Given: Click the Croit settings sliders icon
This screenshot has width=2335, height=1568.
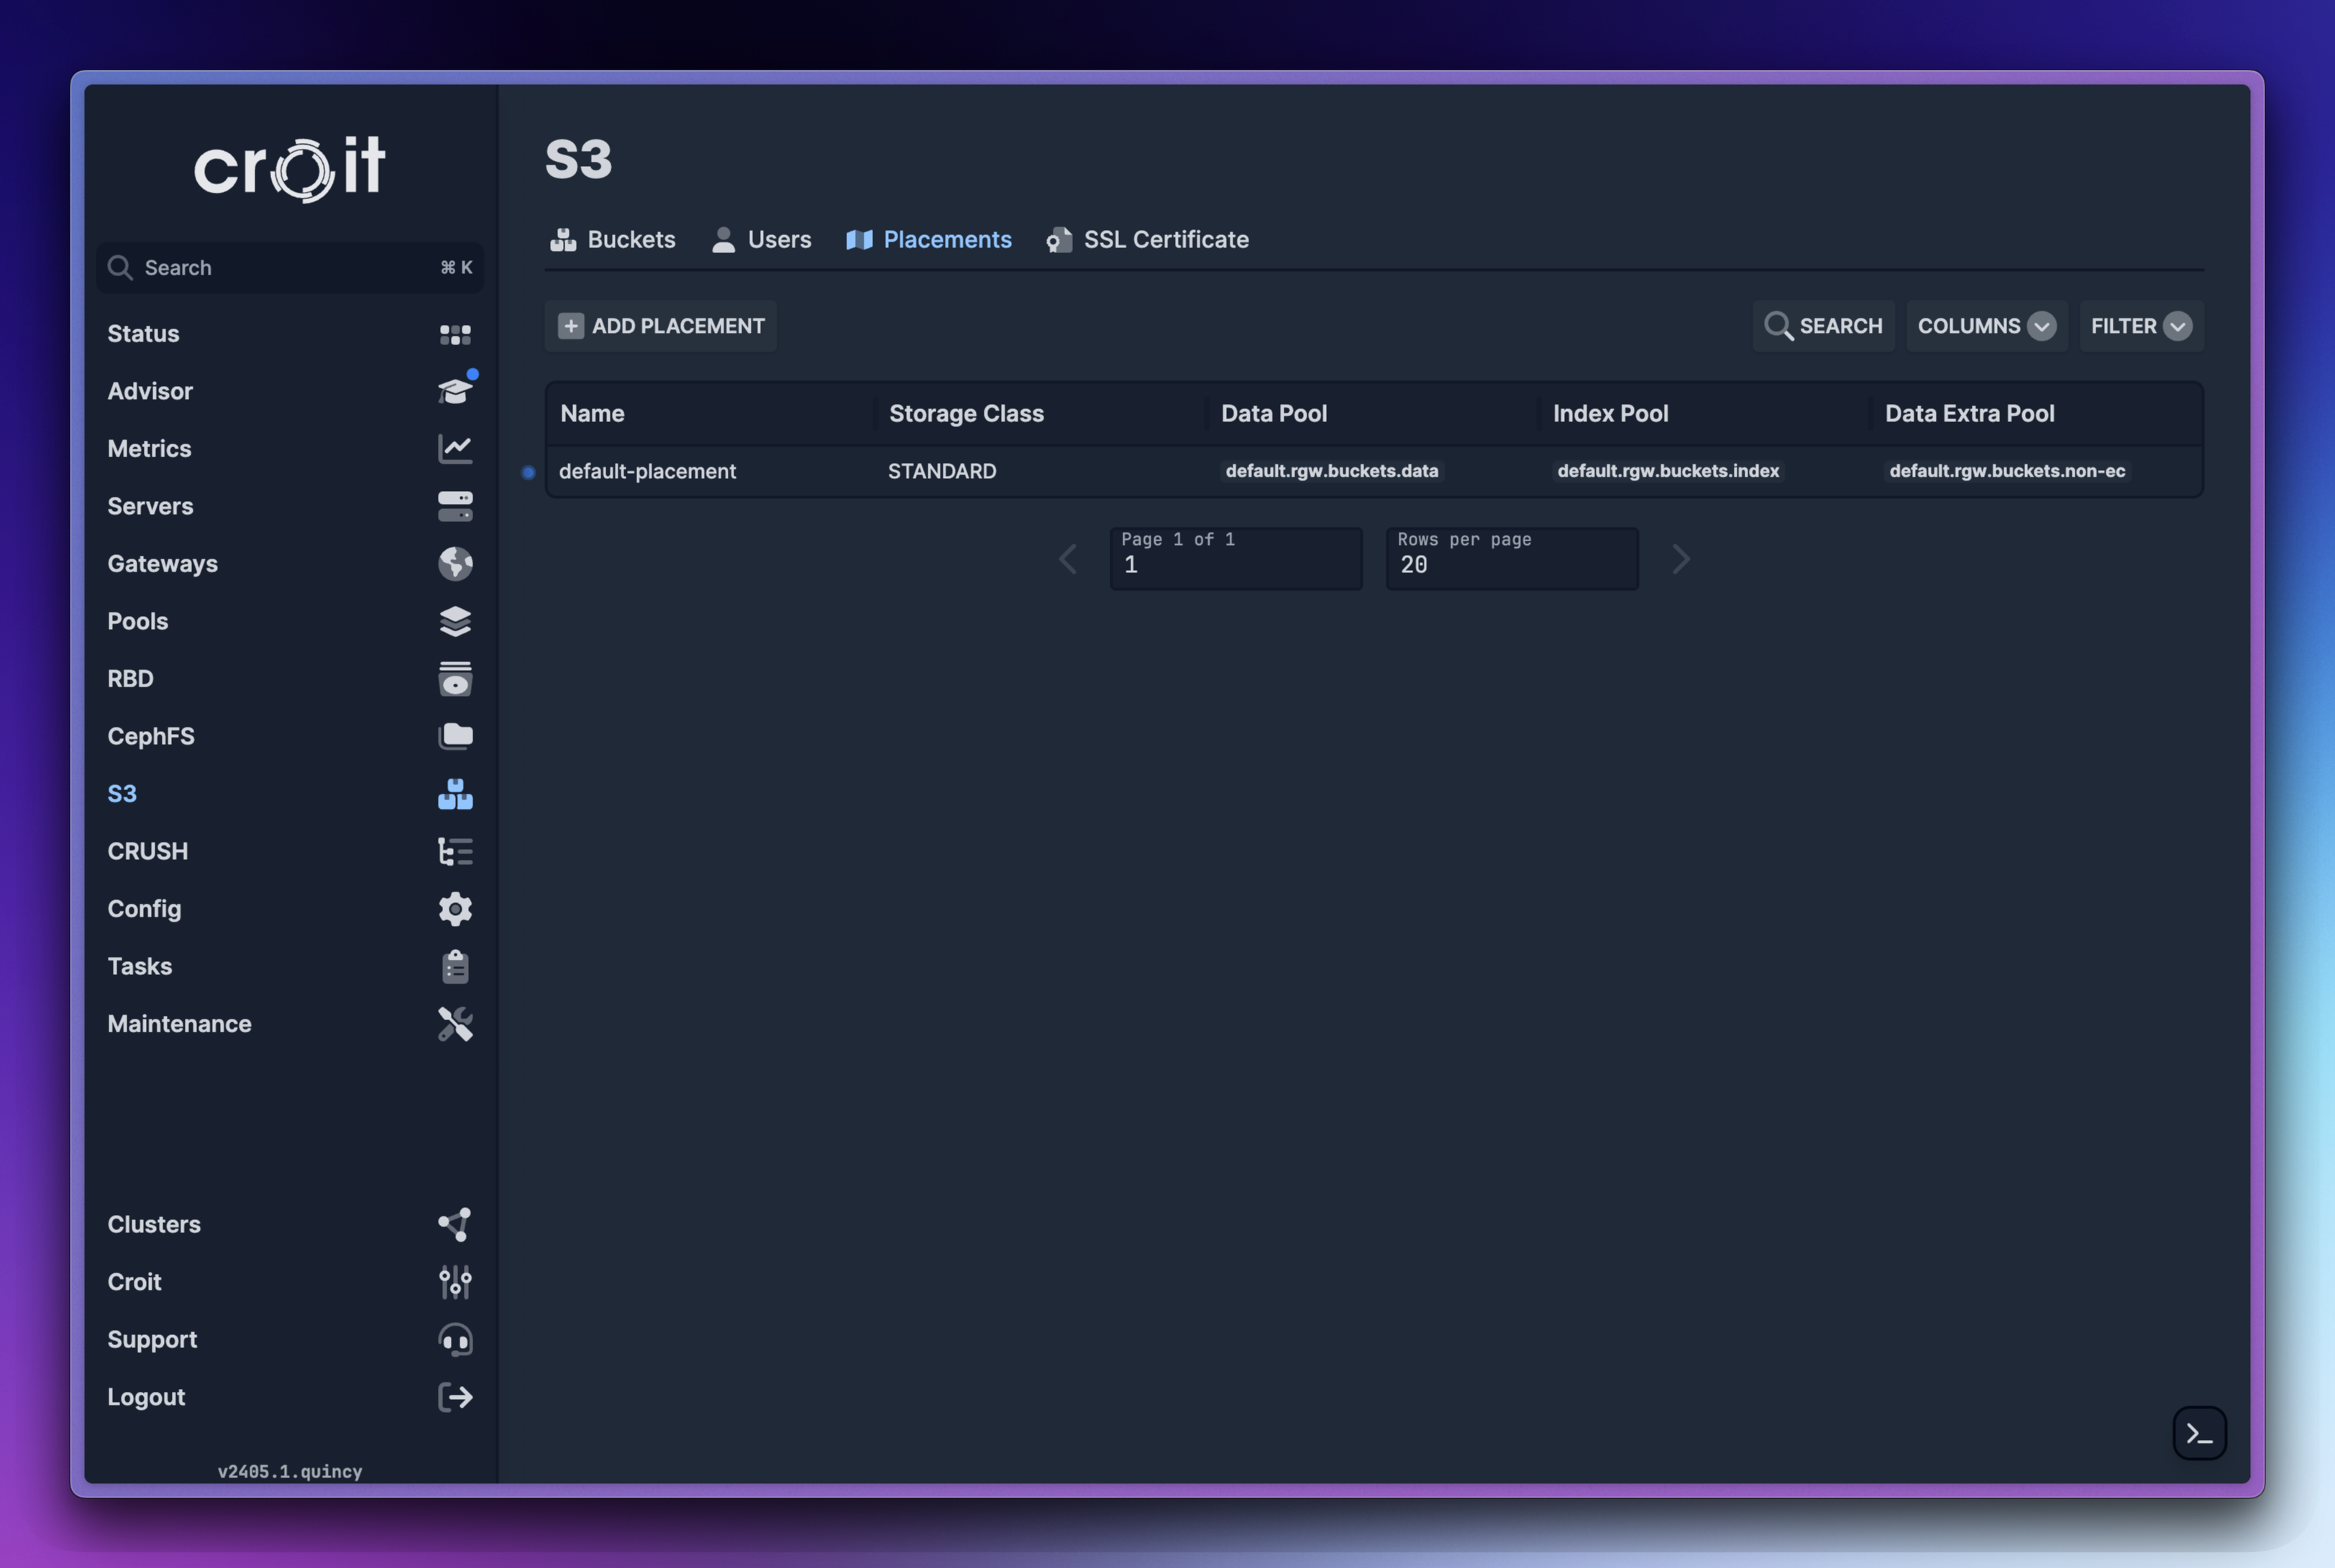Looking at the screenshot, I should coord(455,1282).
